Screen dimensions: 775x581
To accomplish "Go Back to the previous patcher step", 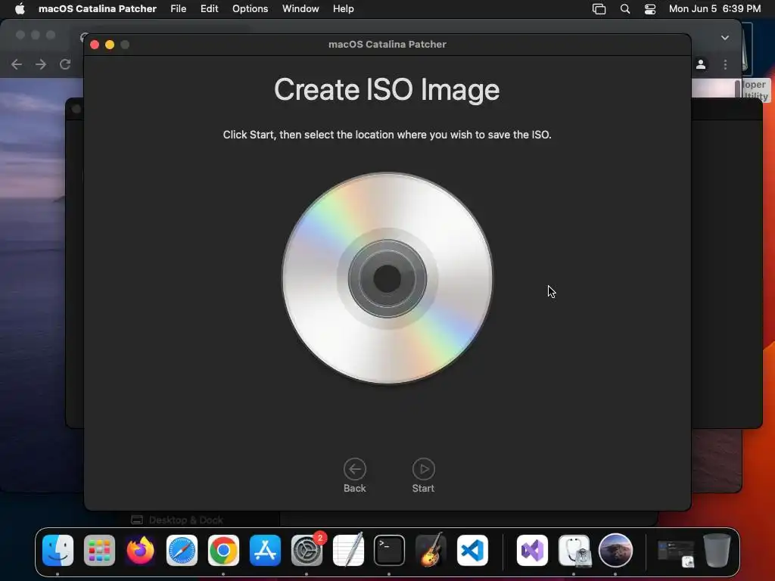I will [x=355, y=475].
